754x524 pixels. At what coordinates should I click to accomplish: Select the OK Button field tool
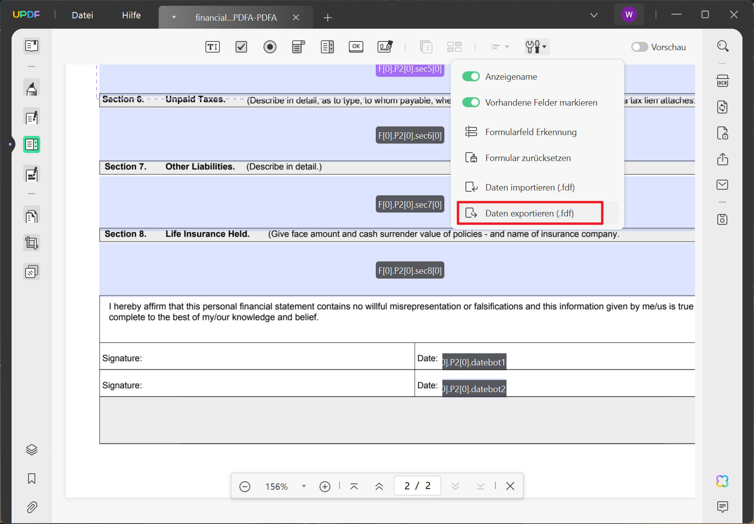pos(356,47)
